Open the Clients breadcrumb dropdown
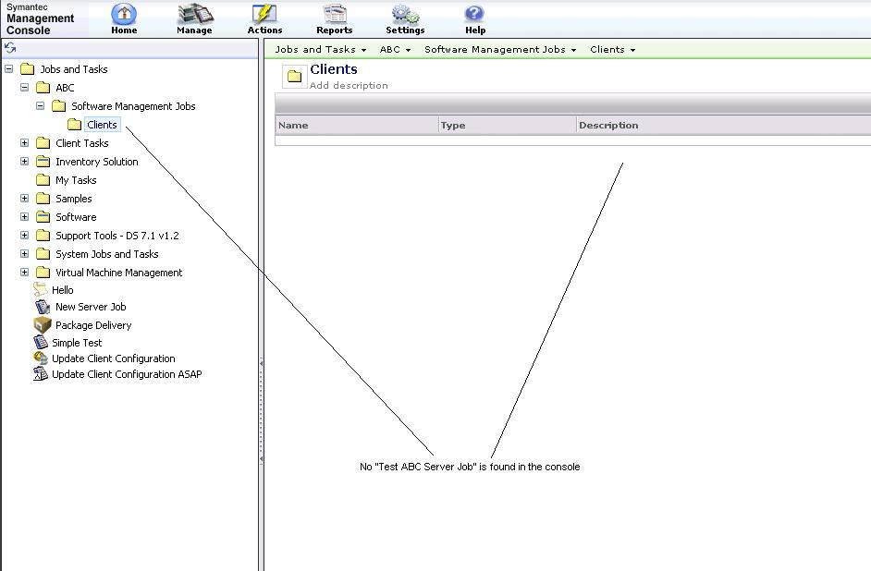Image resolution: width=871 pixels, height=571 pixels. 612,50
